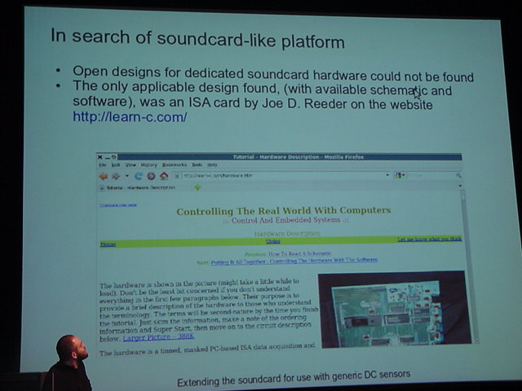
Task: Click 'Control And Embedded Systems' subtitle
Action: point(286,220)
